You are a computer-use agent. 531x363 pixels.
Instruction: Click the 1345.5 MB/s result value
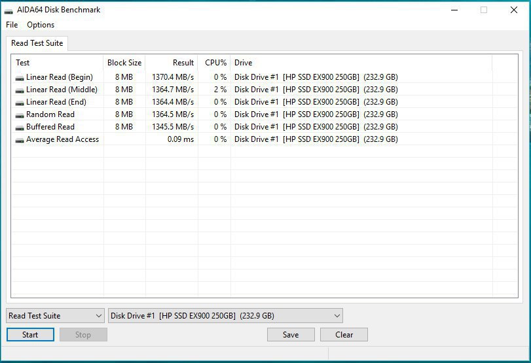[x=173, y=127]
